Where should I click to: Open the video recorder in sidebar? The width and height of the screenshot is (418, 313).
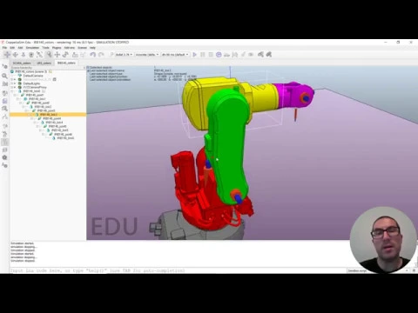pos(4,157)
